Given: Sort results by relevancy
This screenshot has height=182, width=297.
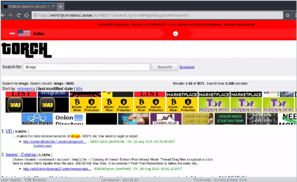Looking at the screenshot, I should [26, 89].
